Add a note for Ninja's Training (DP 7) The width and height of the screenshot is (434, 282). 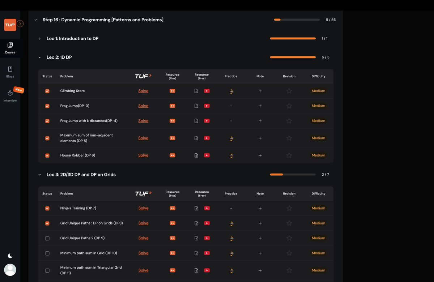coord(260,208)
